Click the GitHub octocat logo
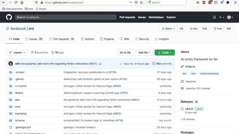Image resolution: width=239 pixels, height=134 pixels. (9, 17)
